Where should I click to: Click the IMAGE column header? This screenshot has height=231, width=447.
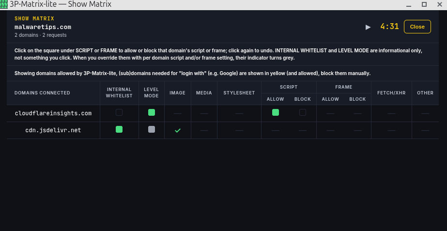(x=177, y=93)
